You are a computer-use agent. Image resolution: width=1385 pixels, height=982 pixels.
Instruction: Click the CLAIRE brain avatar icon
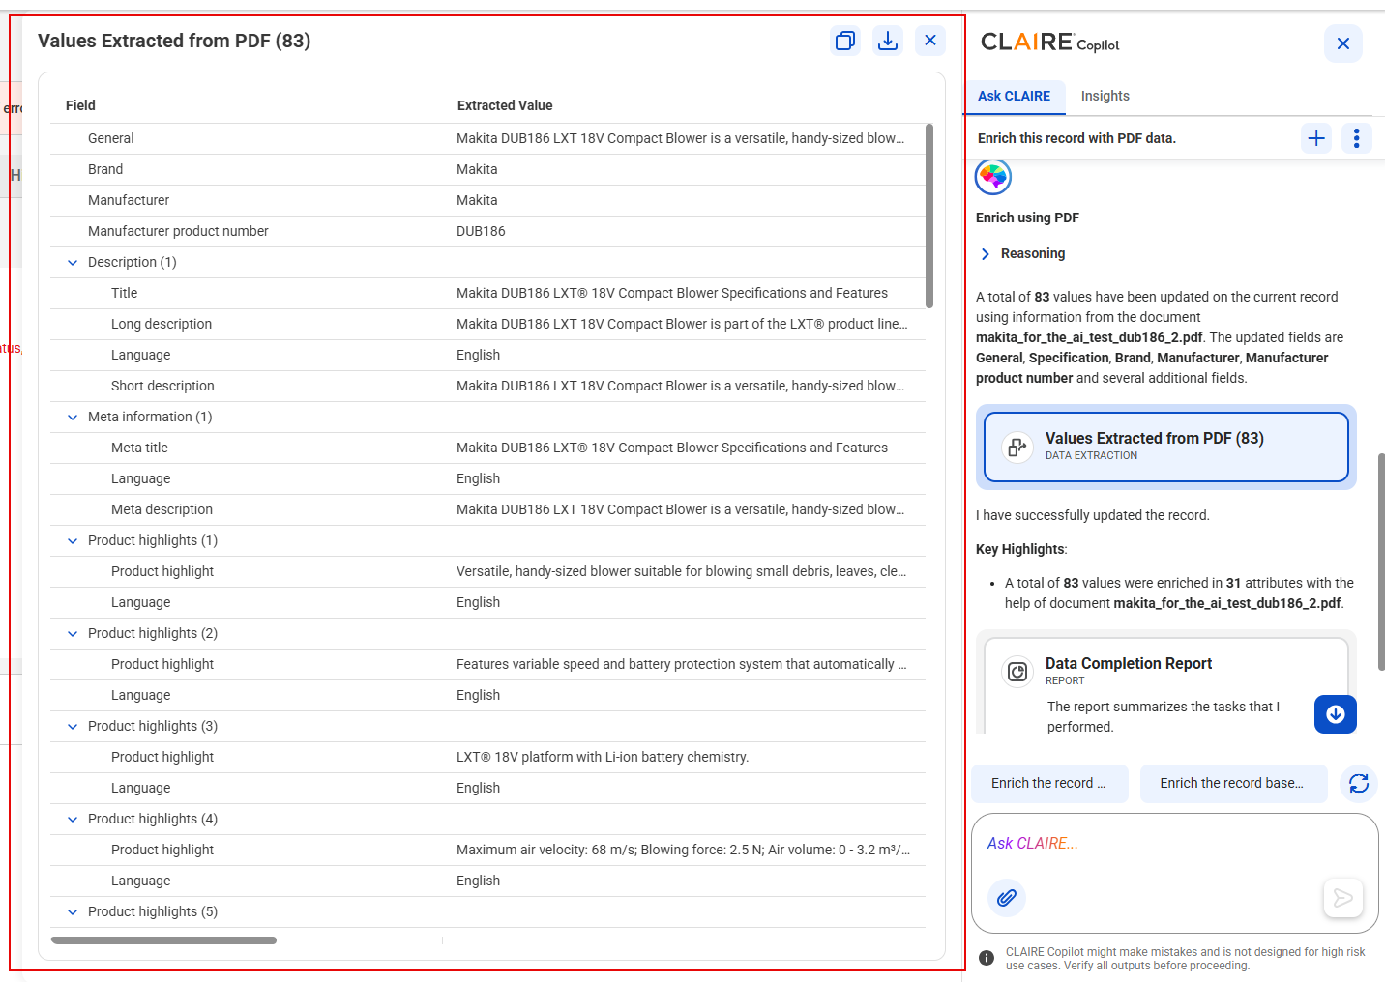tap(993, 177)
